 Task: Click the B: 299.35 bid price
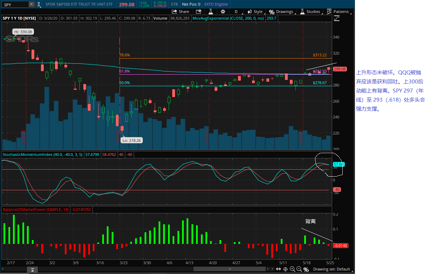tap(160, 2)
